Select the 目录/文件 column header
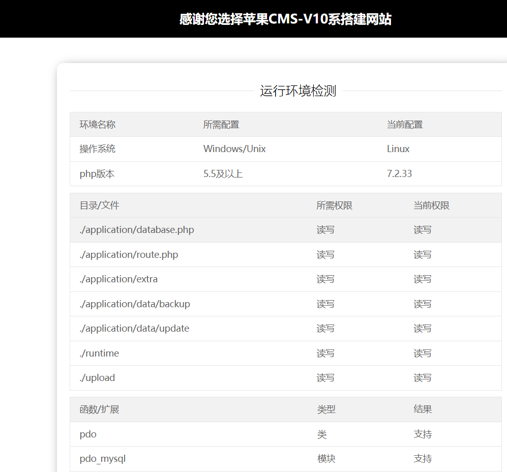Screen dimensions: 507x472 click(99, 205)
